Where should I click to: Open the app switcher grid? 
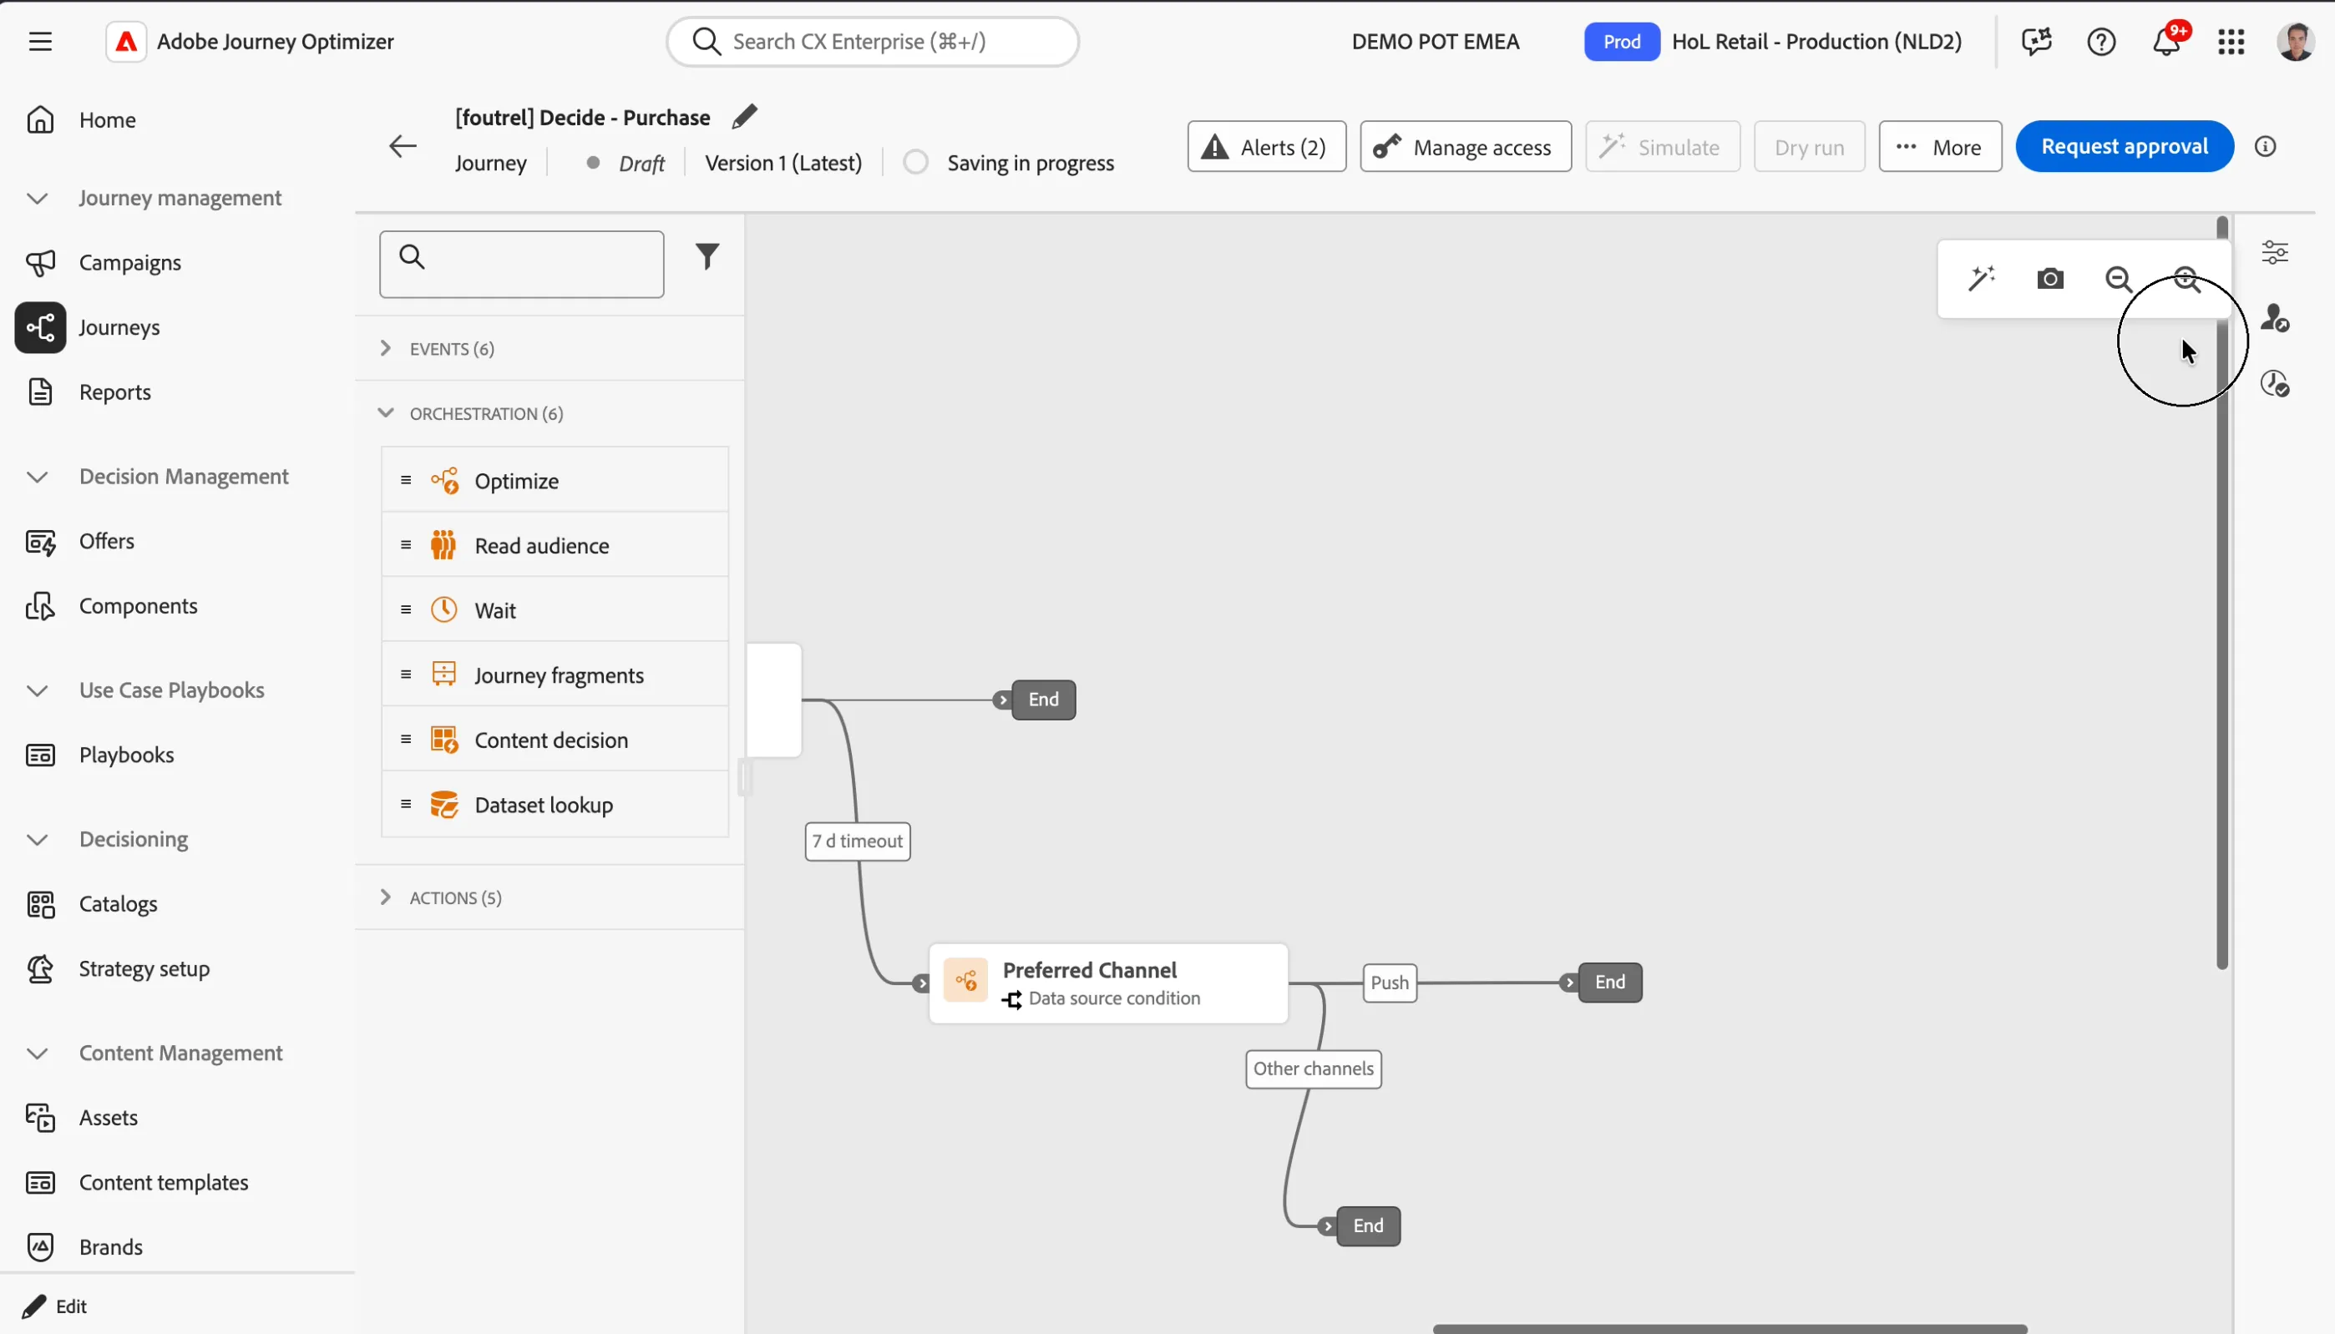[x=2231, y=41]
